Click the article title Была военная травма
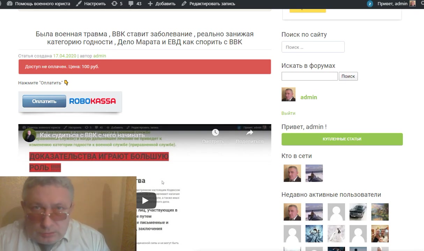This screenshot has height=251, width=424. click(x=145, y=38)
